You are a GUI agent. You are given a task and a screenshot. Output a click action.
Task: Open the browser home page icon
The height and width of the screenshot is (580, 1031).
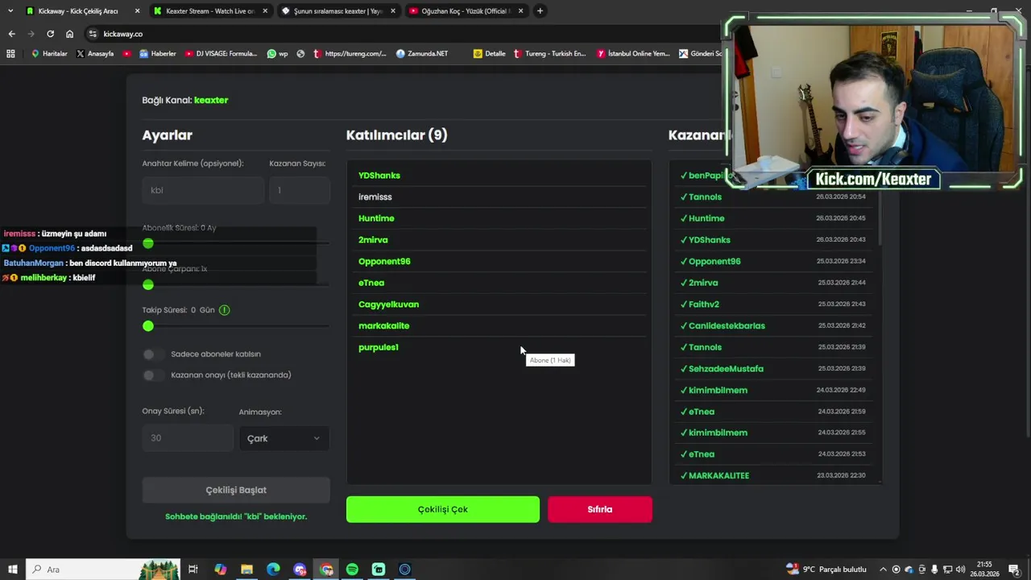click(69, 34)
